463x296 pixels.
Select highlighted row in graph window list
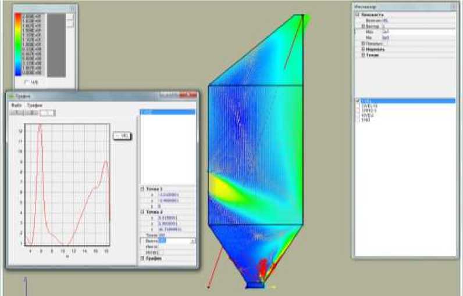(168, 112)
